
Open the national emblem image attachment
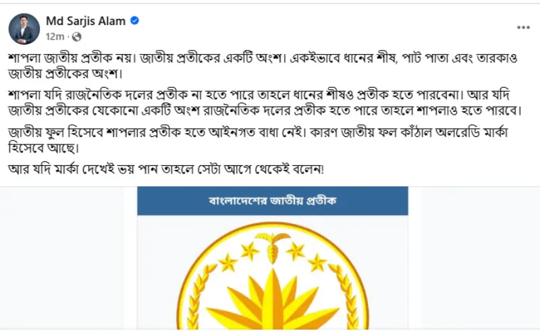(x=273, y=258)
